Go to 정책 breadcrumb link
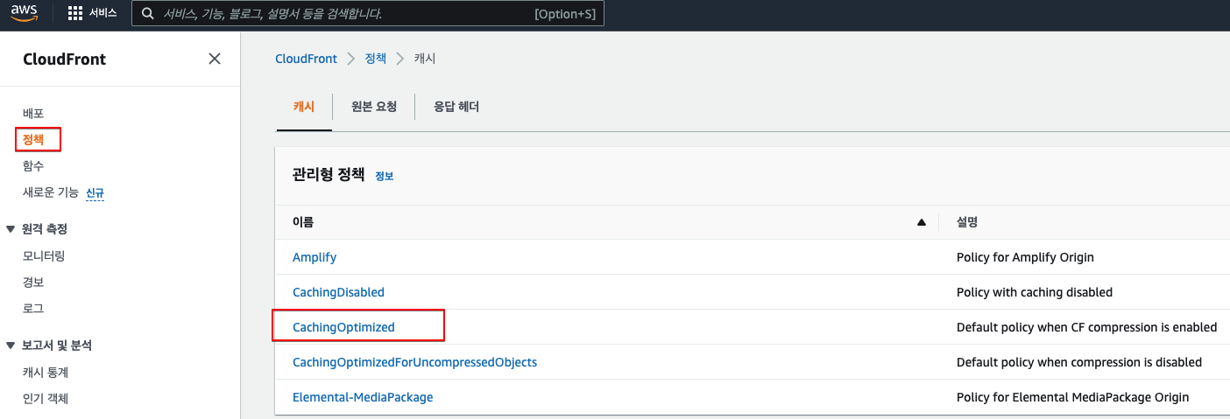Image resolution: width=1230 pixels, height=419 pixels. (x=375, y=59)
